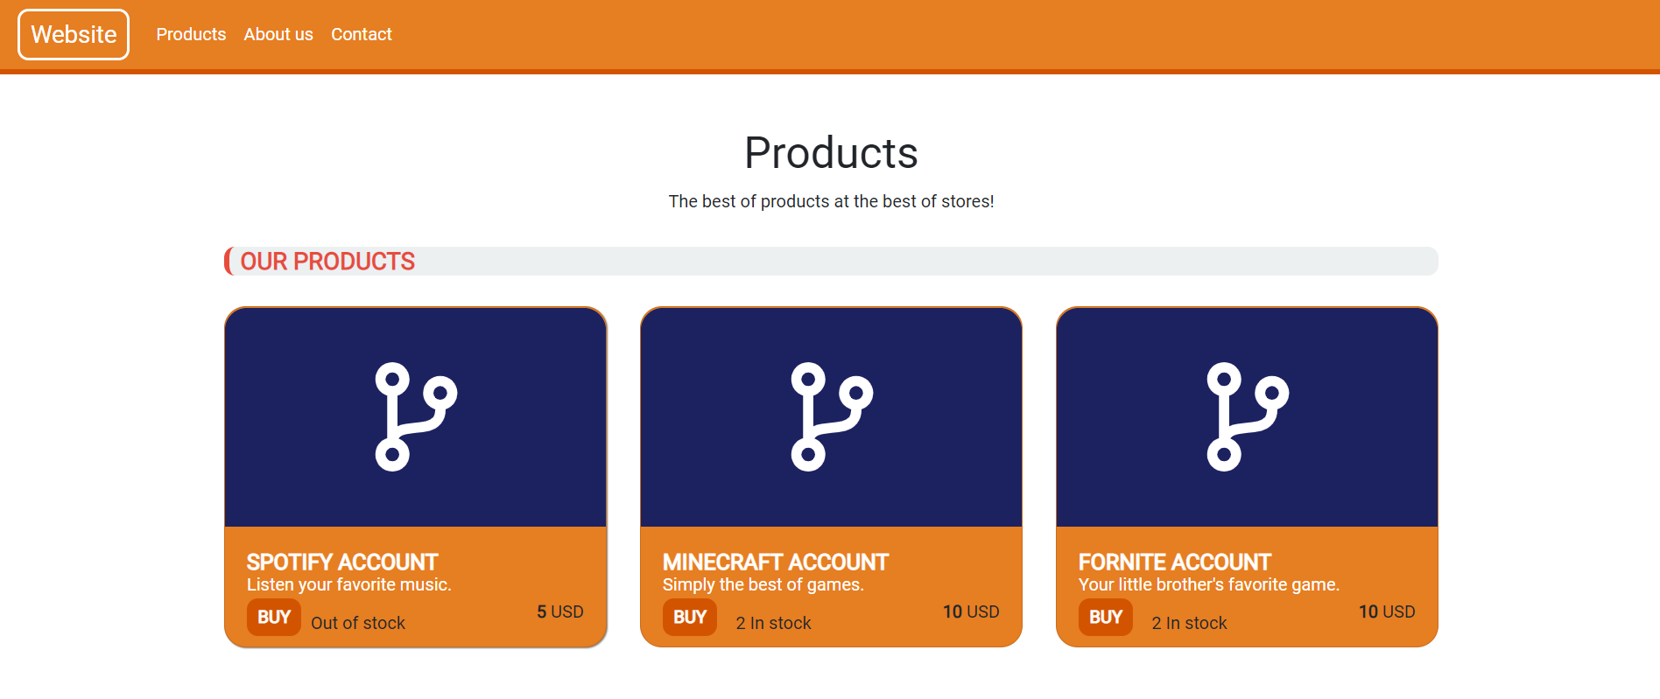The width and height of the screenshot is (1660, 699).
Task: Open the About us page from navbar
Action: (278, 34)
